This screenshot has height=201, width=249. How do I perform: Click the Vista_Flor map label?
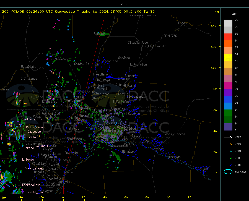click(x=36, y=192)
